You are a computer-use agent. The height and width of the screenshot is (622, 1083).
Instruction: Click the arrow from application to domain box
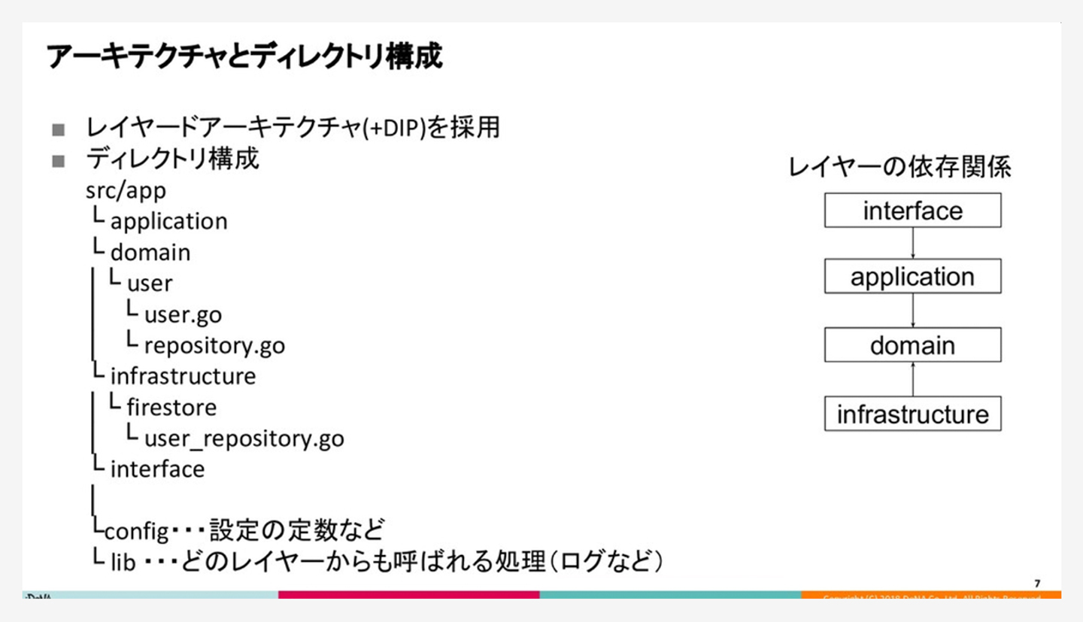tap(912, 311)
